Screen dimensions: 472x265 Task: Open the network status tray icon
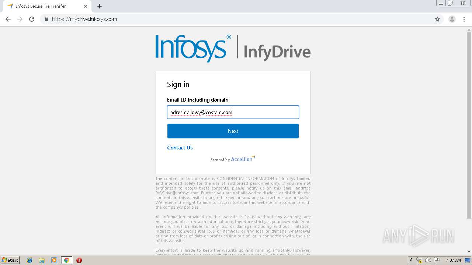coord(419,260)
